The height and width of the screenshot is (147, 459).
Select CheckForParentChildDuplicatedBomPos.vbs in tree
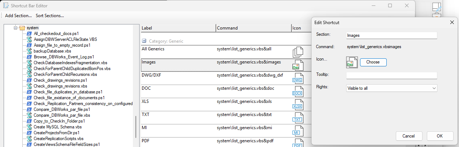click(72, 69)
